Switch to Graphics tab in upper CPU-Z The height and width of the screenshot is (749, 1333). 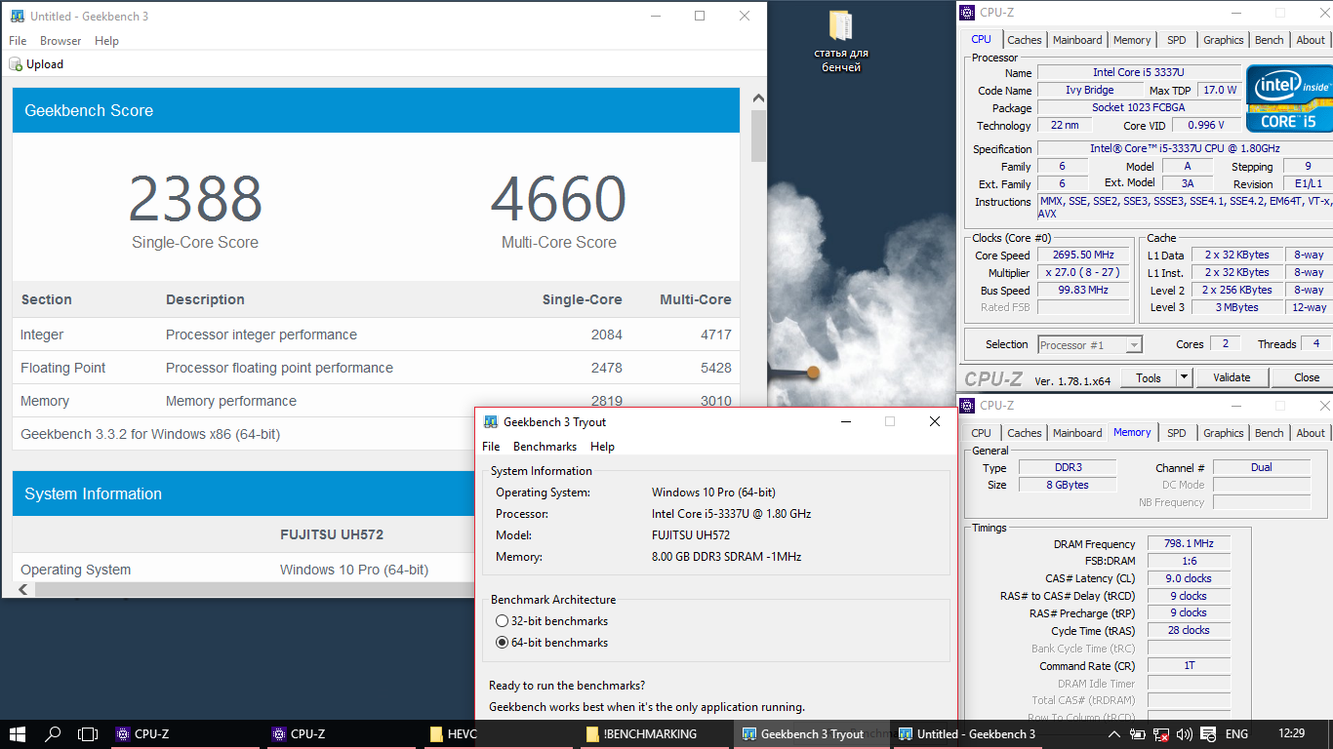tap(1223, 40)
